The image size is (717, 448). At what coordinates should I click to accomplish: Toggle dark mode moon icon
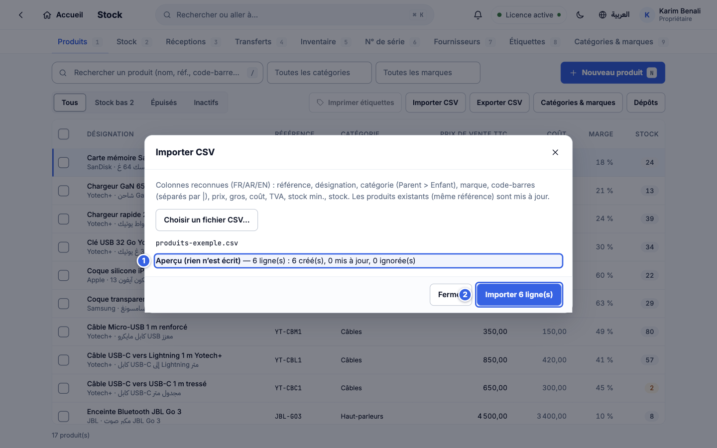click(x=580, y=15)
